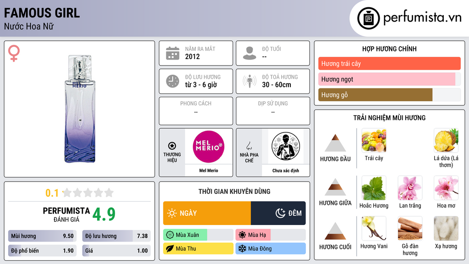Click the Hương trái cây accord bar
The width and height of the screenshot is (469, 264).
click(389, 63)
